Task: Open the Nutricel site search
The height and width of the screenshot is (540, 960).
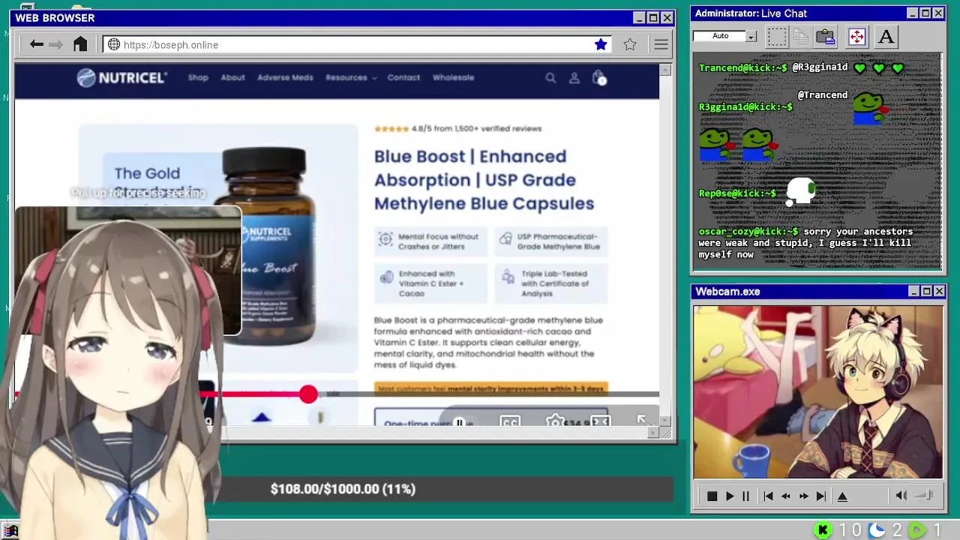Action: pos(550,77)
